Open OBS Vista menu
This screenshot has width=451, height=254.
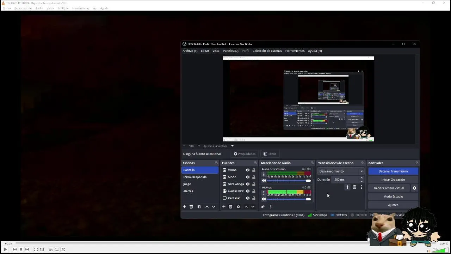tap(216, 51)
